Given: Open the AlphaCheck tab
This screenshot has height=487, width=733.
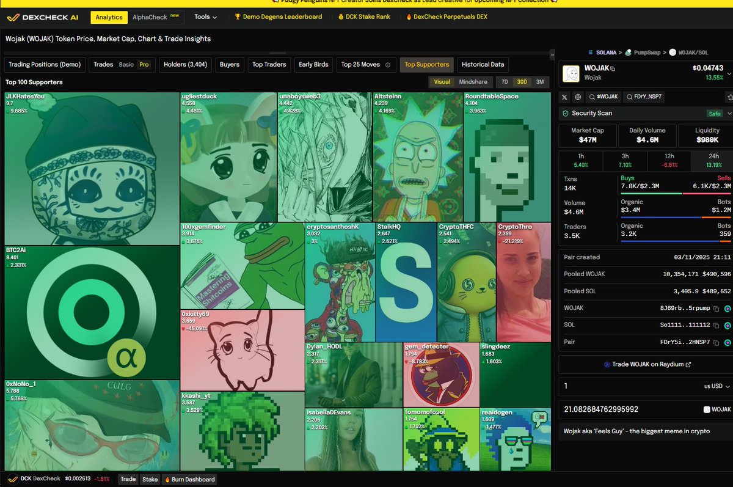Looking at the screenshot, I should coord(156,17).
